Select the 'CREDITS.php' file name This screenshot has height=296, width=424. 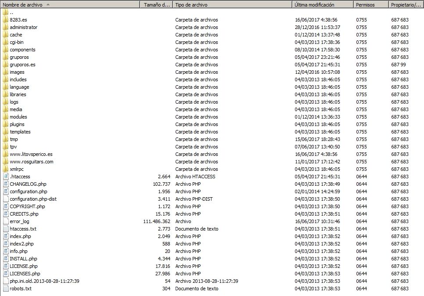pyautogui.click(x=24, y=214)
